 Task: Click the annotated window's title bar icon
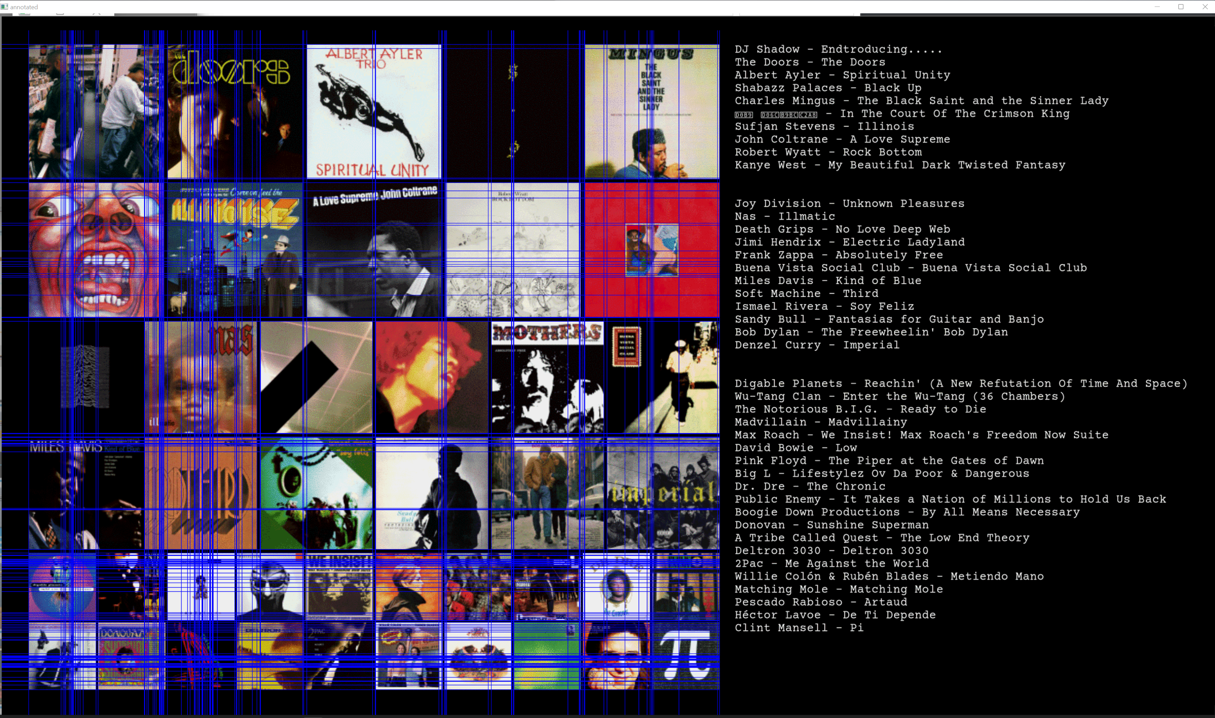click(4, 7)
